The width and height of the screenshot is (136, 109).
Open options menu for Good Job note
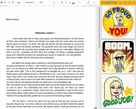click(x=133, y=77)
